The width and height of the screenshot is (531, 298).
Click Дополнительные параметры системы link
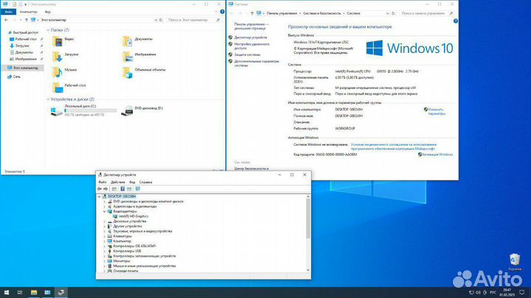point(257,63)
